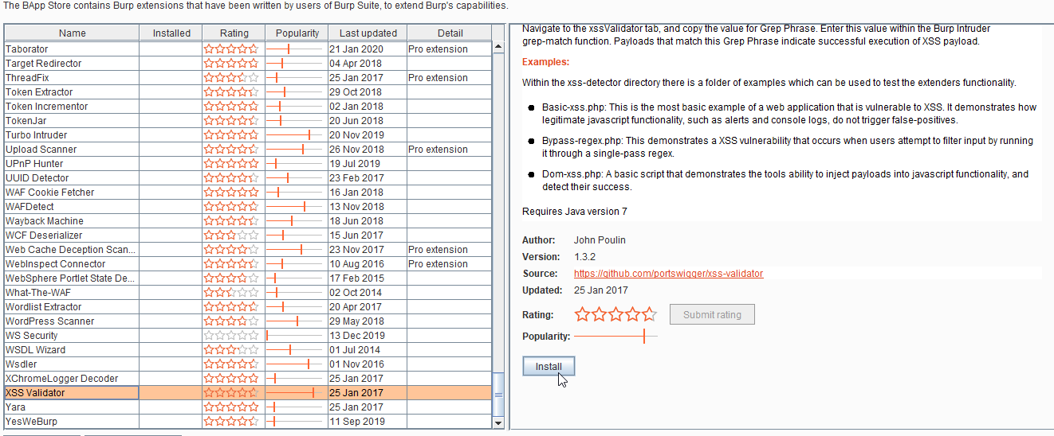Click What-The-WAF's star rating
The width and height of the screenshot is (1054, 436).
231,293
